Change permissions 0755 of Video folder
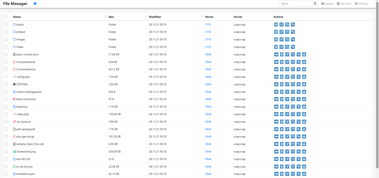379x178 pixels. (208, 47)
